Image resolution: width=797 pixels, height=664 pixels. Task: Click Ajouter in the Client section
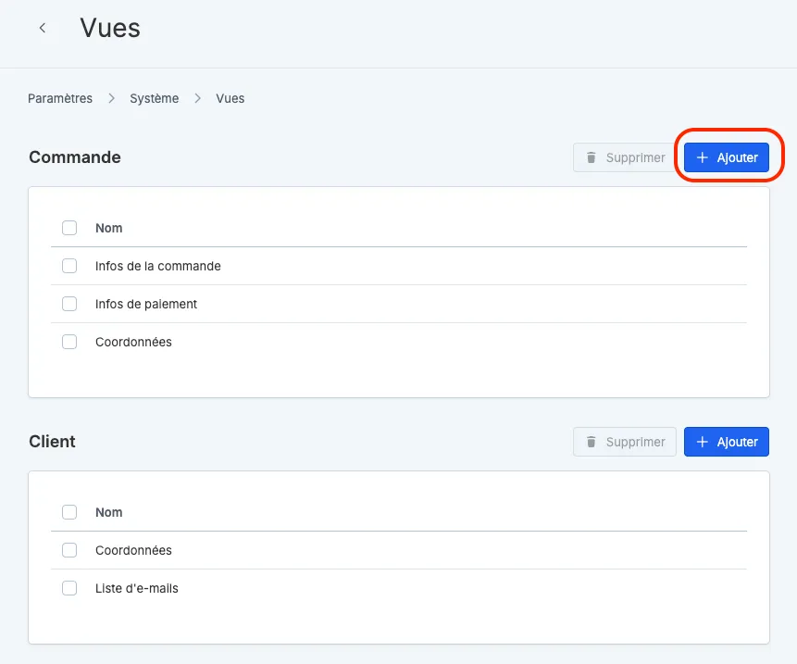(x=727, y=442)
